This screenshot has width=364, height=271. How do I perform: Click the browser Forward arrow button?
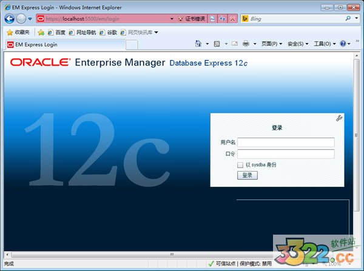coord(21,19)
